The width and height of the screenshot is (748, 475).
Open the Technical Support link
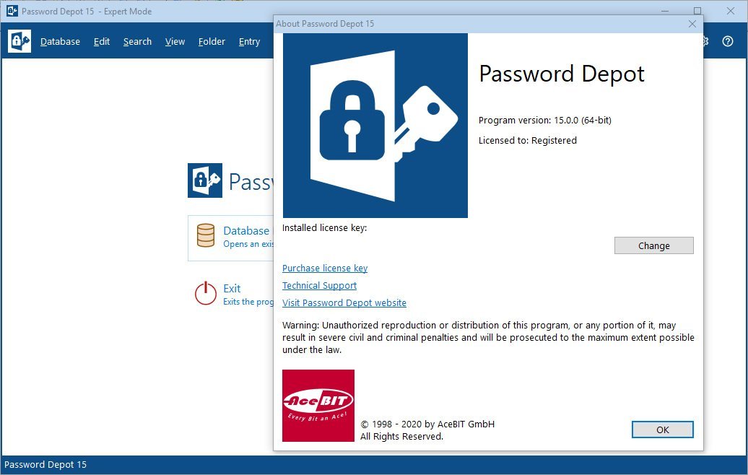click(x=320, y=285)
